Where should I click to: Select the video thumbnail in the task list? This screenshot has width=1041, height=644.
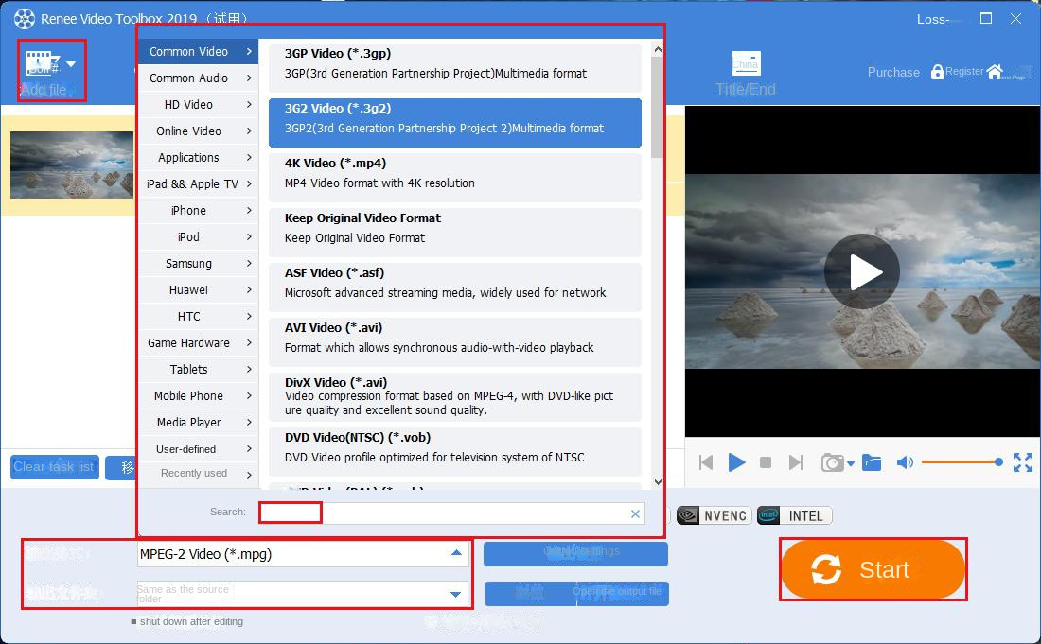[72, 165]
